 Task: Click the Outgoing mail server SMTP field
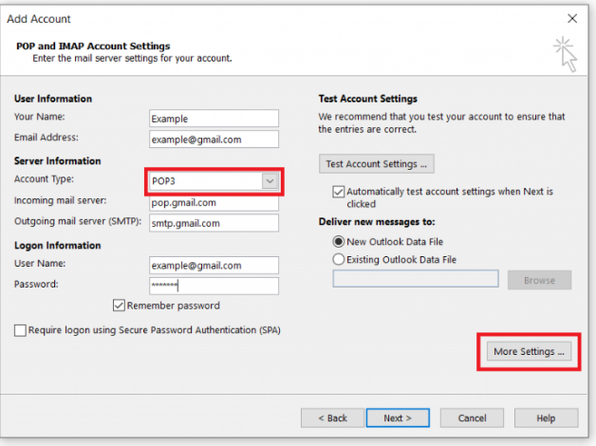(x=214, y=223)
